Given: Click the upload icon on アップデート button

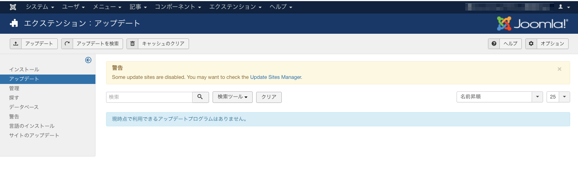Looking at the screenshot, I should [16, 44].
